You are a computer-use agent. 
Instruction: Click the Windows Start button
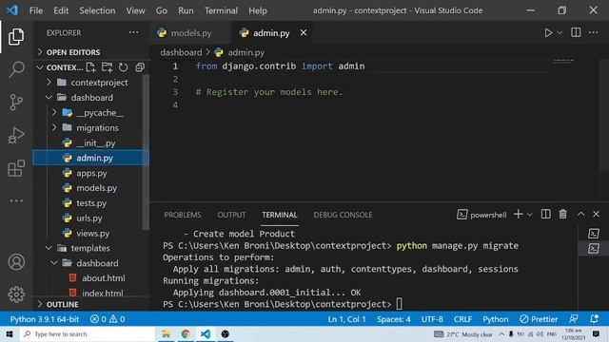click(10, 333)
